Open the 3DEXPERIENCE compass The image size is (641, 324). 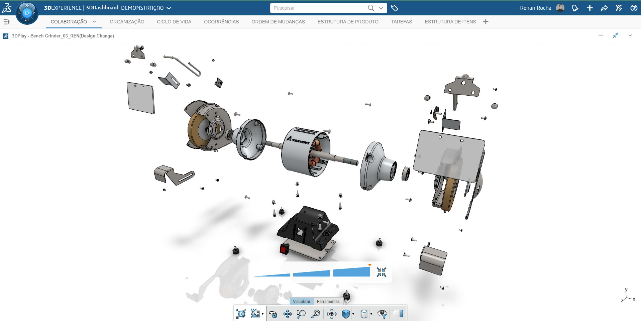pos(27,13)
